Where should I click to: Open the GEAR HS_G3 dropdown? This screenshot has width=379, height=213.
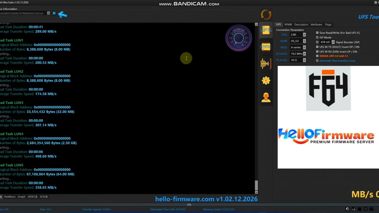pos(304,41)
